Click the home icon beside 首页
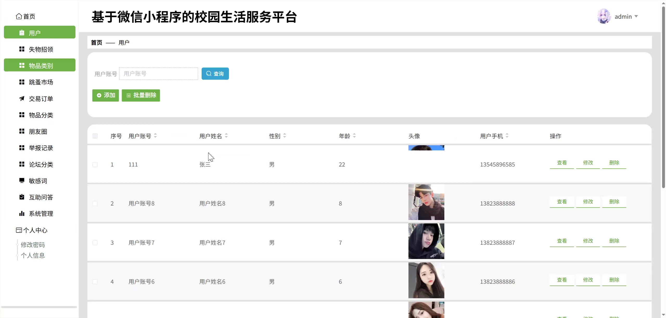The image size is (666, 318). pyautogui.click(x=19, y=16)
